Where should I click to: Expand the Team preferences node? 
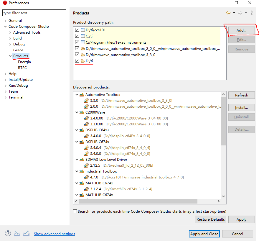5,91
